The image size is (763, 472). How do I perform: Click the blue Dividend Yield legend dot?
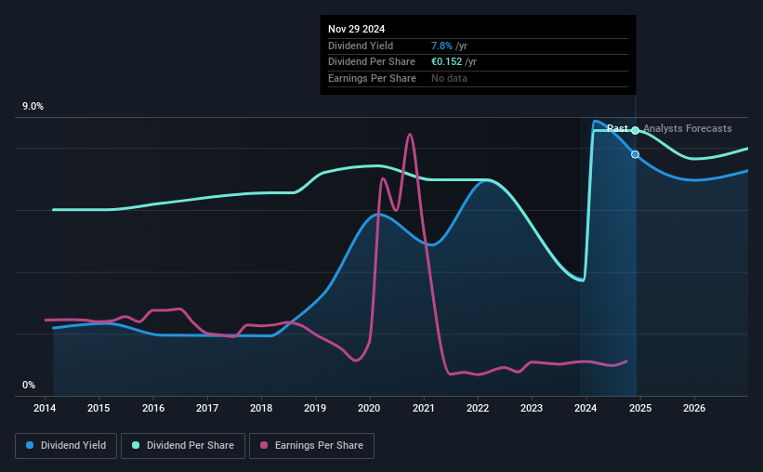(x=30, y=445)
